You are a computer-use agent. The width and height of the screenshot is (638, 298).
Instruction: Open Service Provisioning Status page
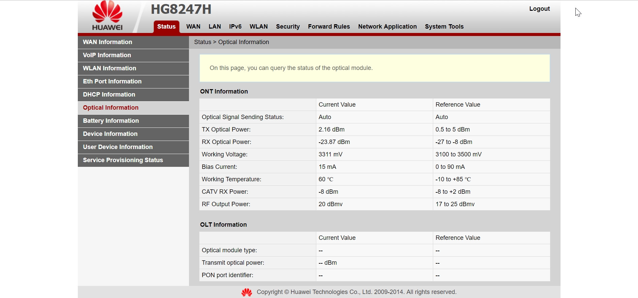click(x=133, y=160)
